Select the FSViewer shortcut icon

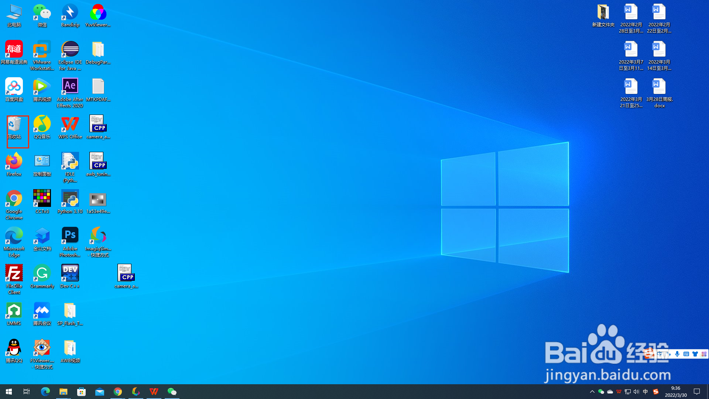pos(42,354)
